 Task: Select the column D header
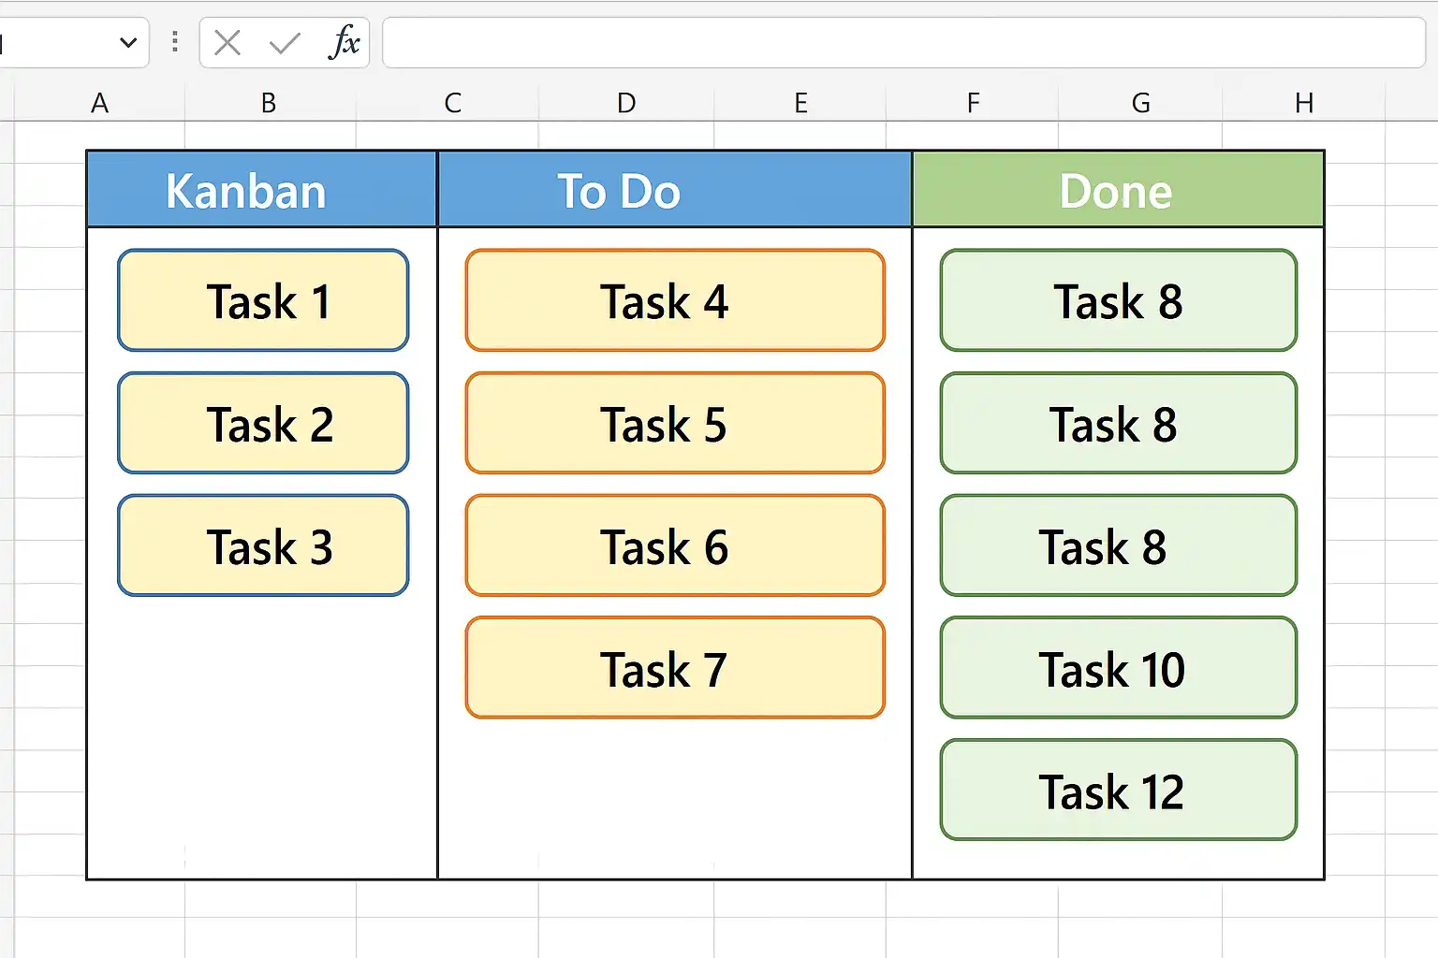tap(626, 103)
